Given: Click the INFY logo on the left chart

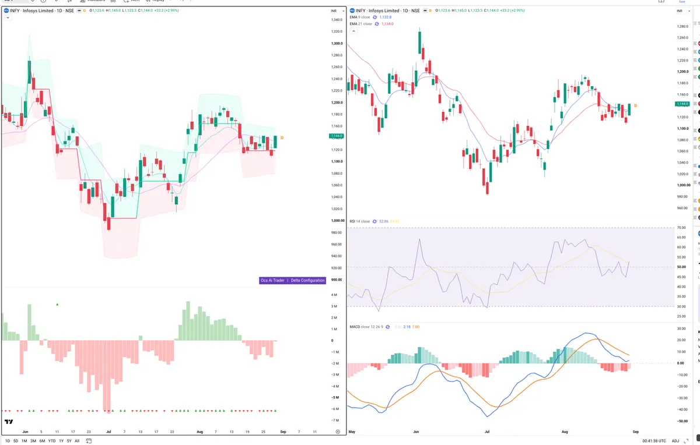Looking at the screenshot, I should [x=6, y=10].
